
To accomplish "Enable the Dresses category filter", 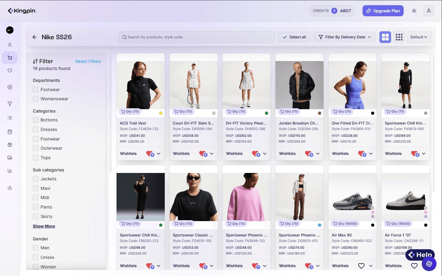I will [36, 129].
